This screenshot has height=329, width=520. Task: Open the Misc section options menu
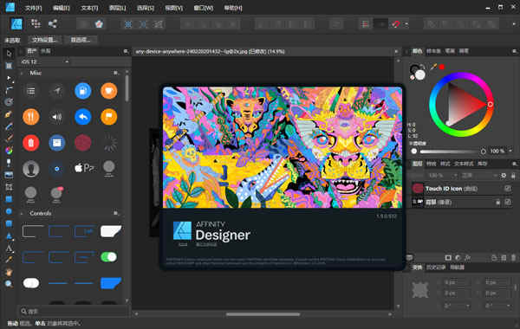pyautogui.click(x=116, y=73)
